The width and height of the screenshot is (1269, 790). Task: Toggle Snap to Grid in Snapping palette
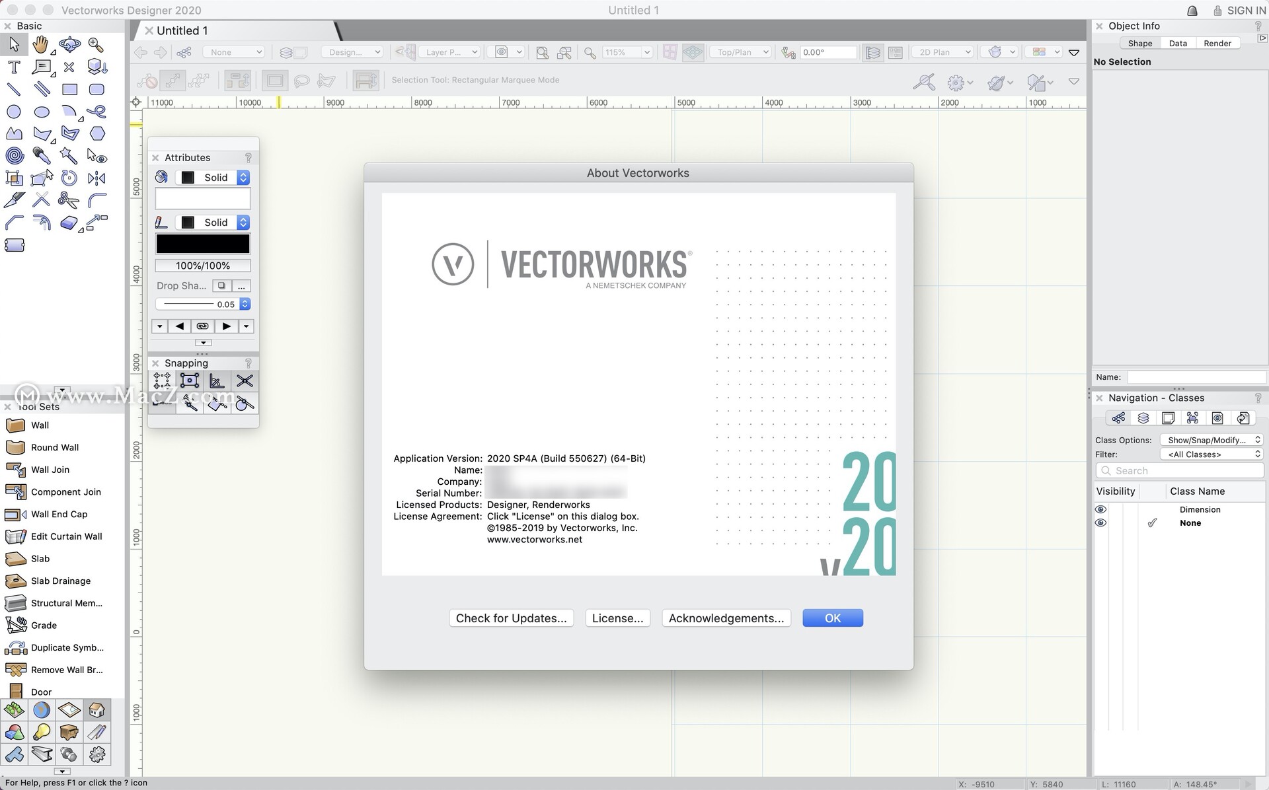[x=162, y=380]
